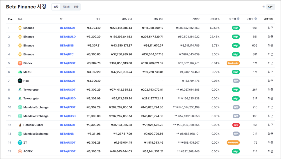Viewport: 281px width, 159px height.
Task: Click info icon next to 유동성 header
Action: coord(256,19)
